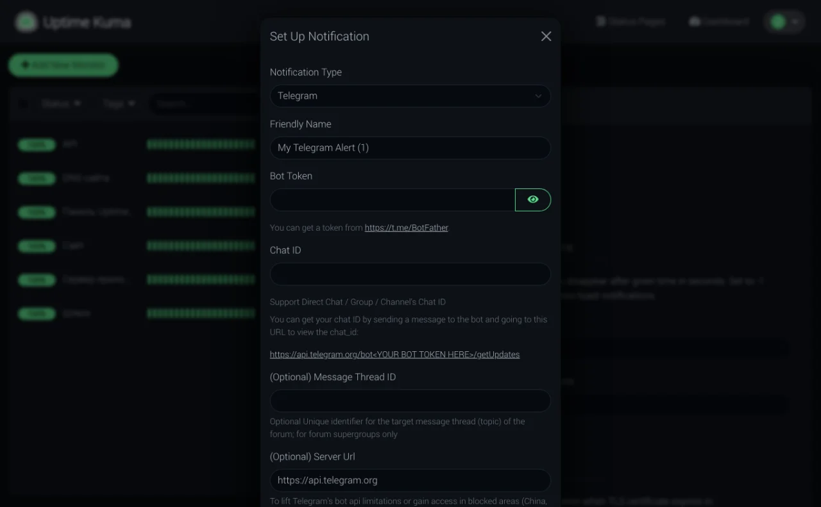Expand the Status filter dropdown in monitor list
This screenshot has height=507, width=821.
[x=62, y=103]
